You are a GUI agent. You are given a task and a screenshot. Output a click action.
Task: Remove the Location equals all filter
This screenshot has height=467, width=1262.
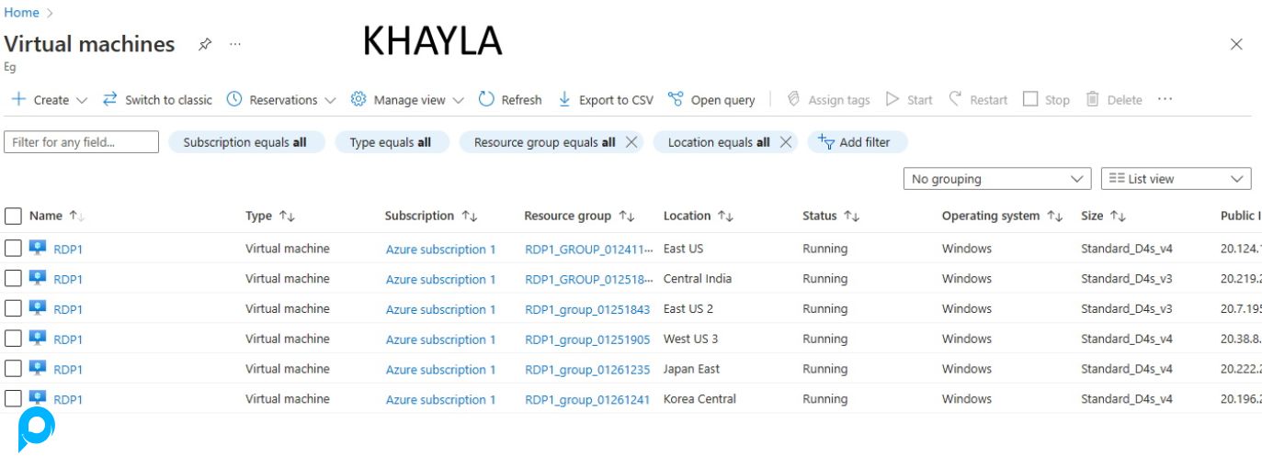pyautogui.click(x=785, y=142)
